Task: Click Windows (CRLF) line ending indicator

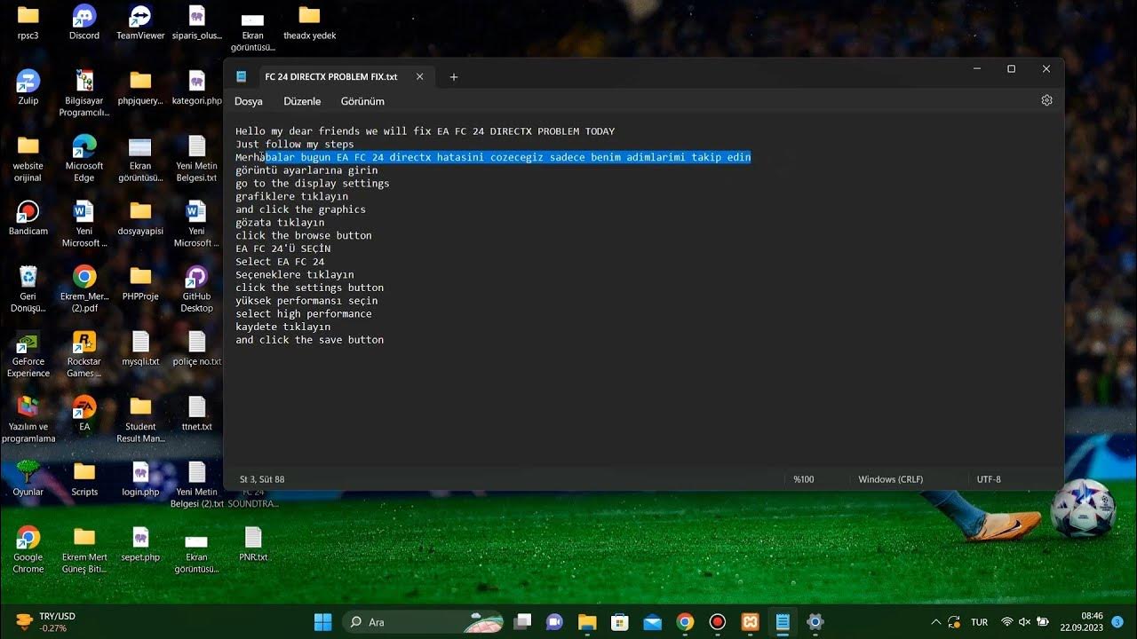Action: tap(890, 479)
